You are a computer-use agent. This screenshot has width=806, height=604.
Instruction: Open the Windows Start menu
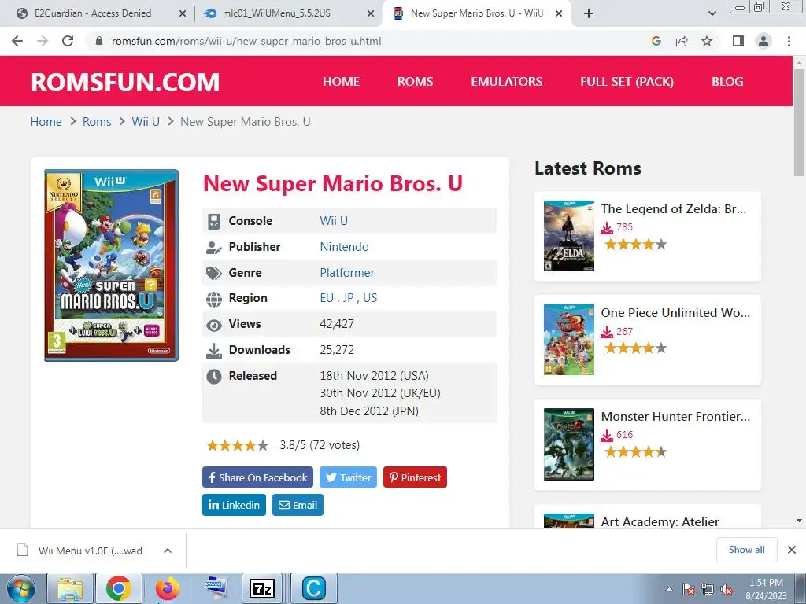pos(21,588)
